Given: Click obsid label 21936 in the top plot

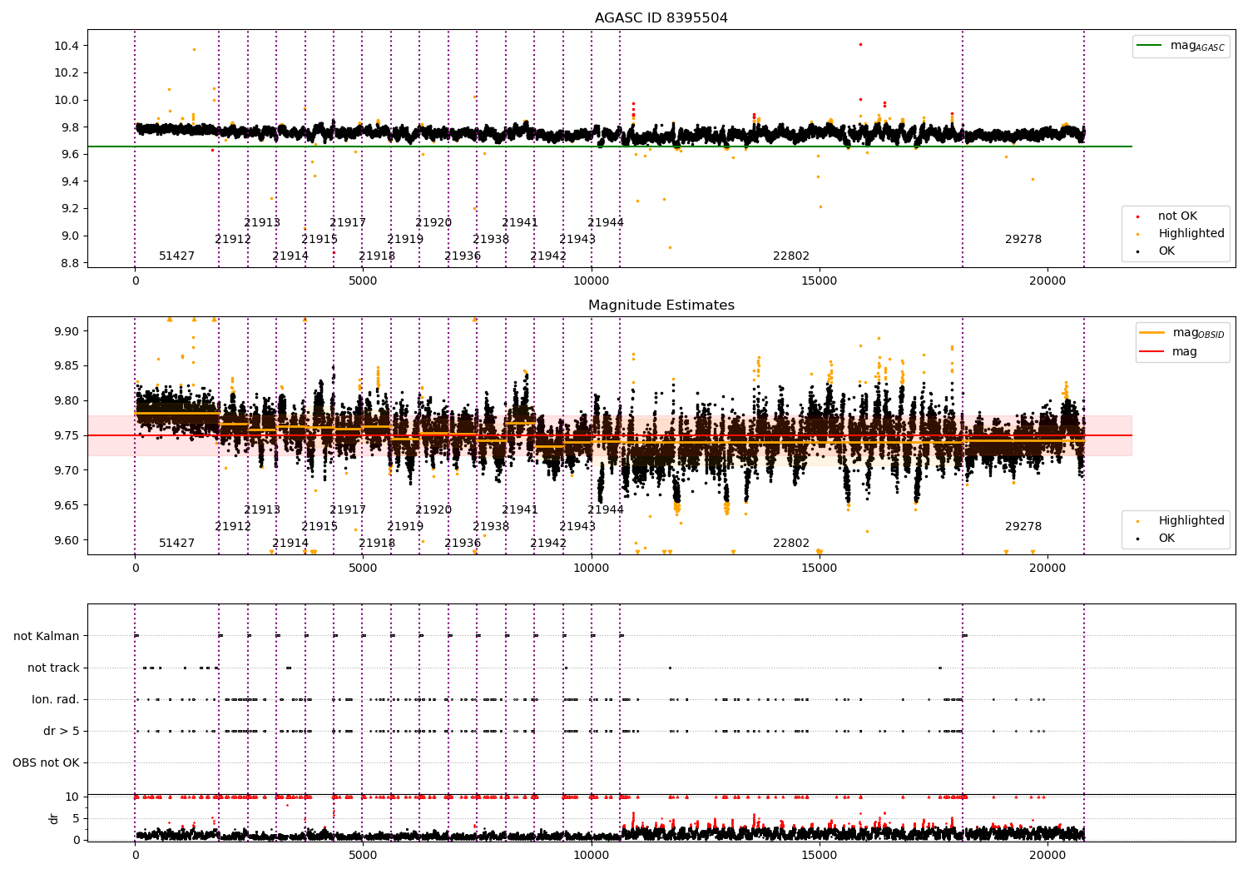Looking at the screenshot, I should pos(463,256).
